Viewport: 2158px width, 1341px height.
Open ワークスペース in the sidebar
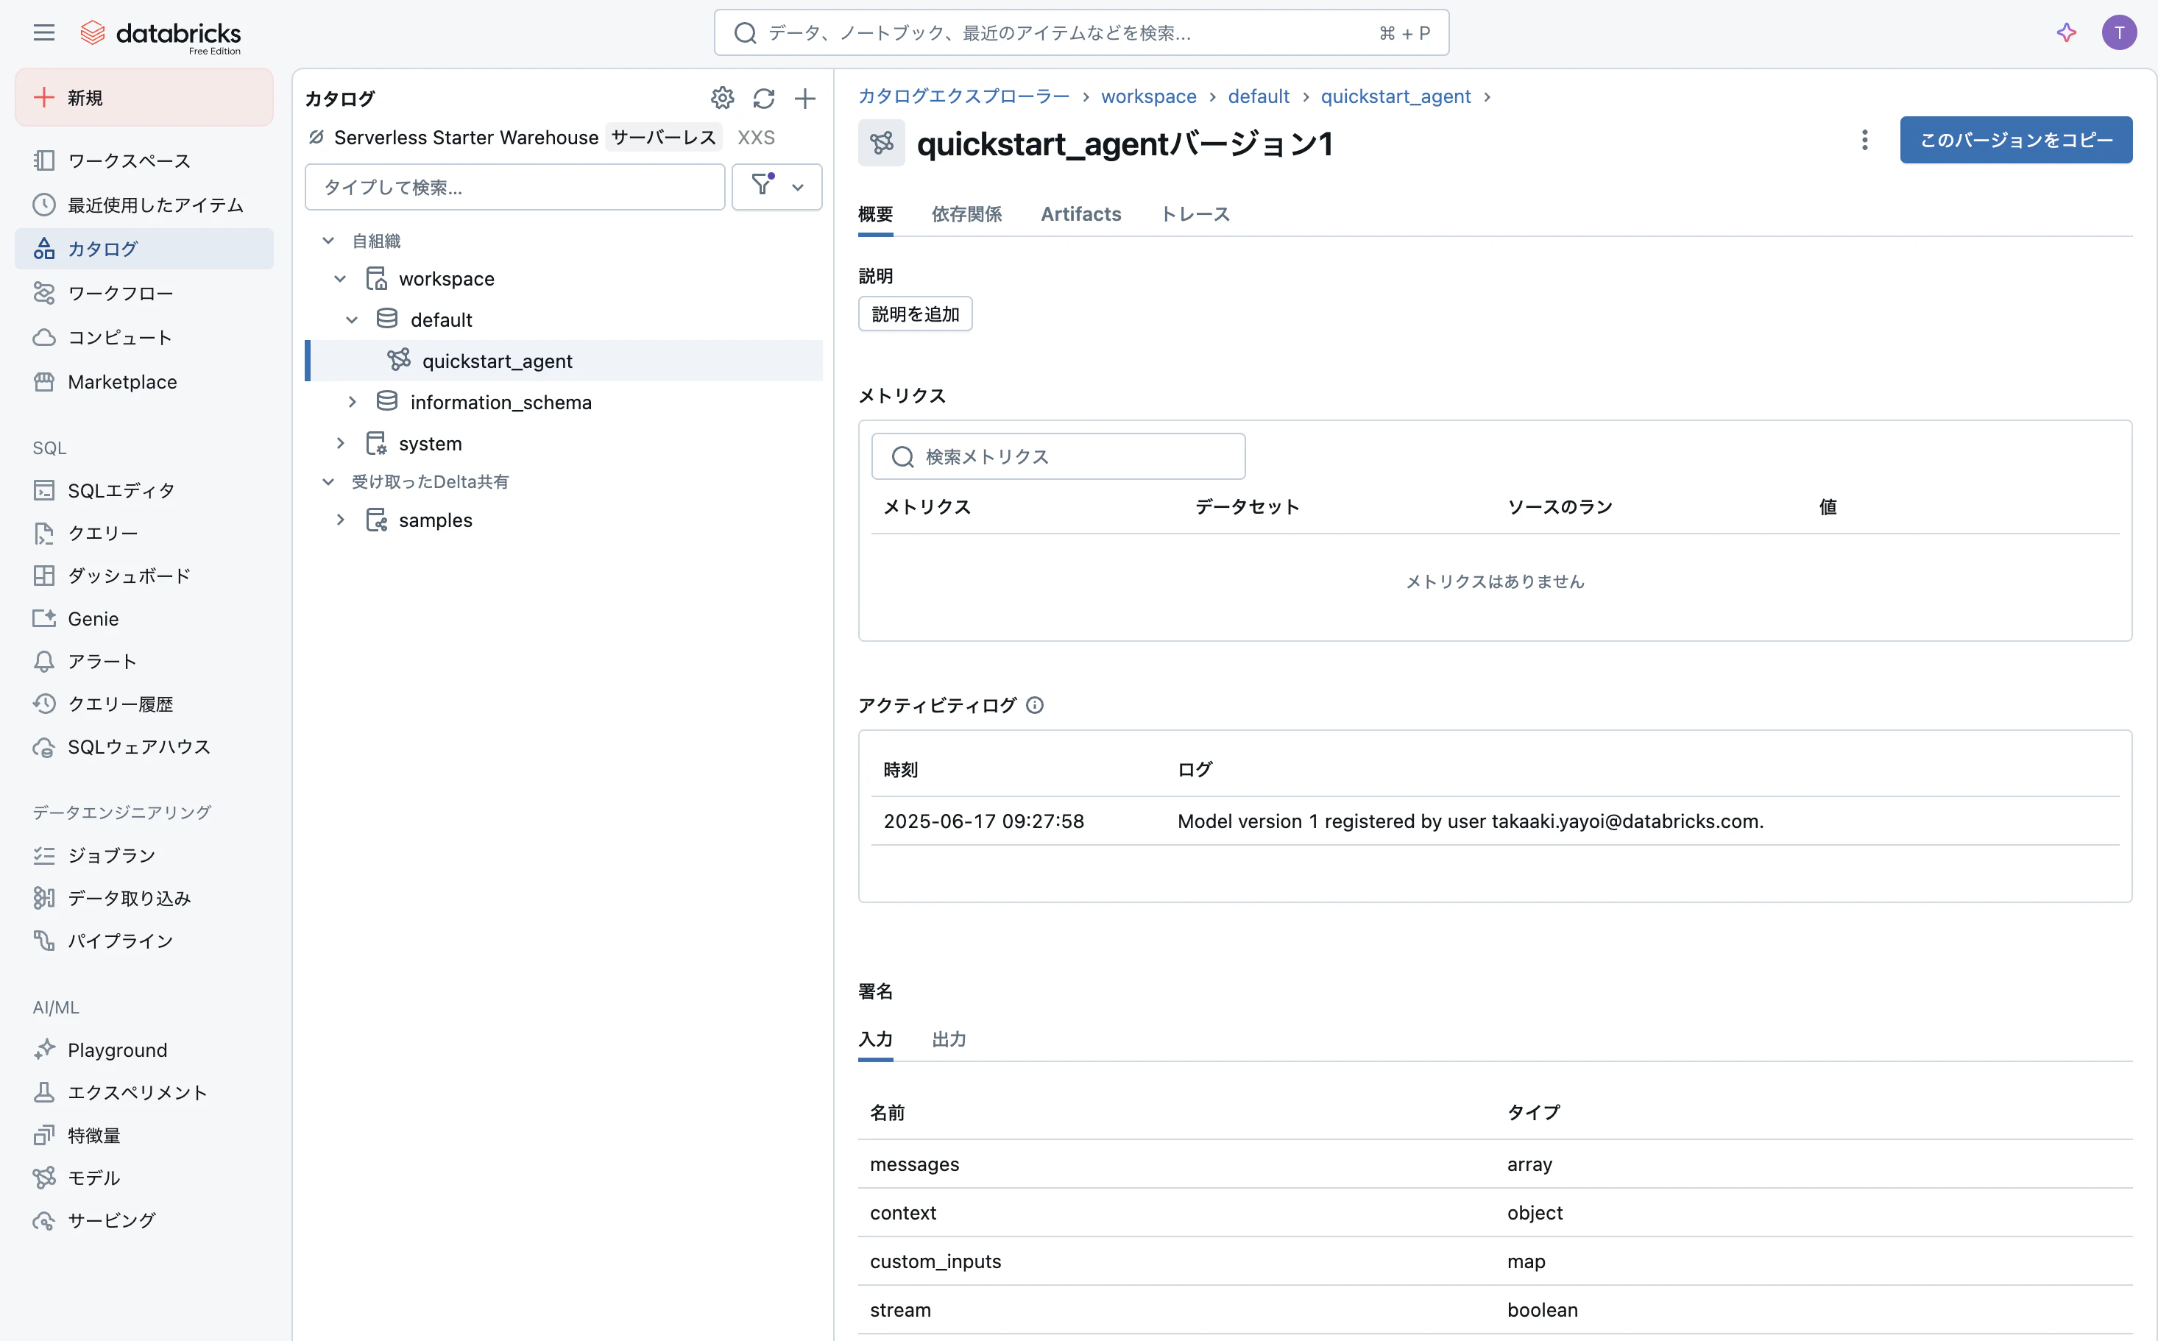click(x=144, y=160)
